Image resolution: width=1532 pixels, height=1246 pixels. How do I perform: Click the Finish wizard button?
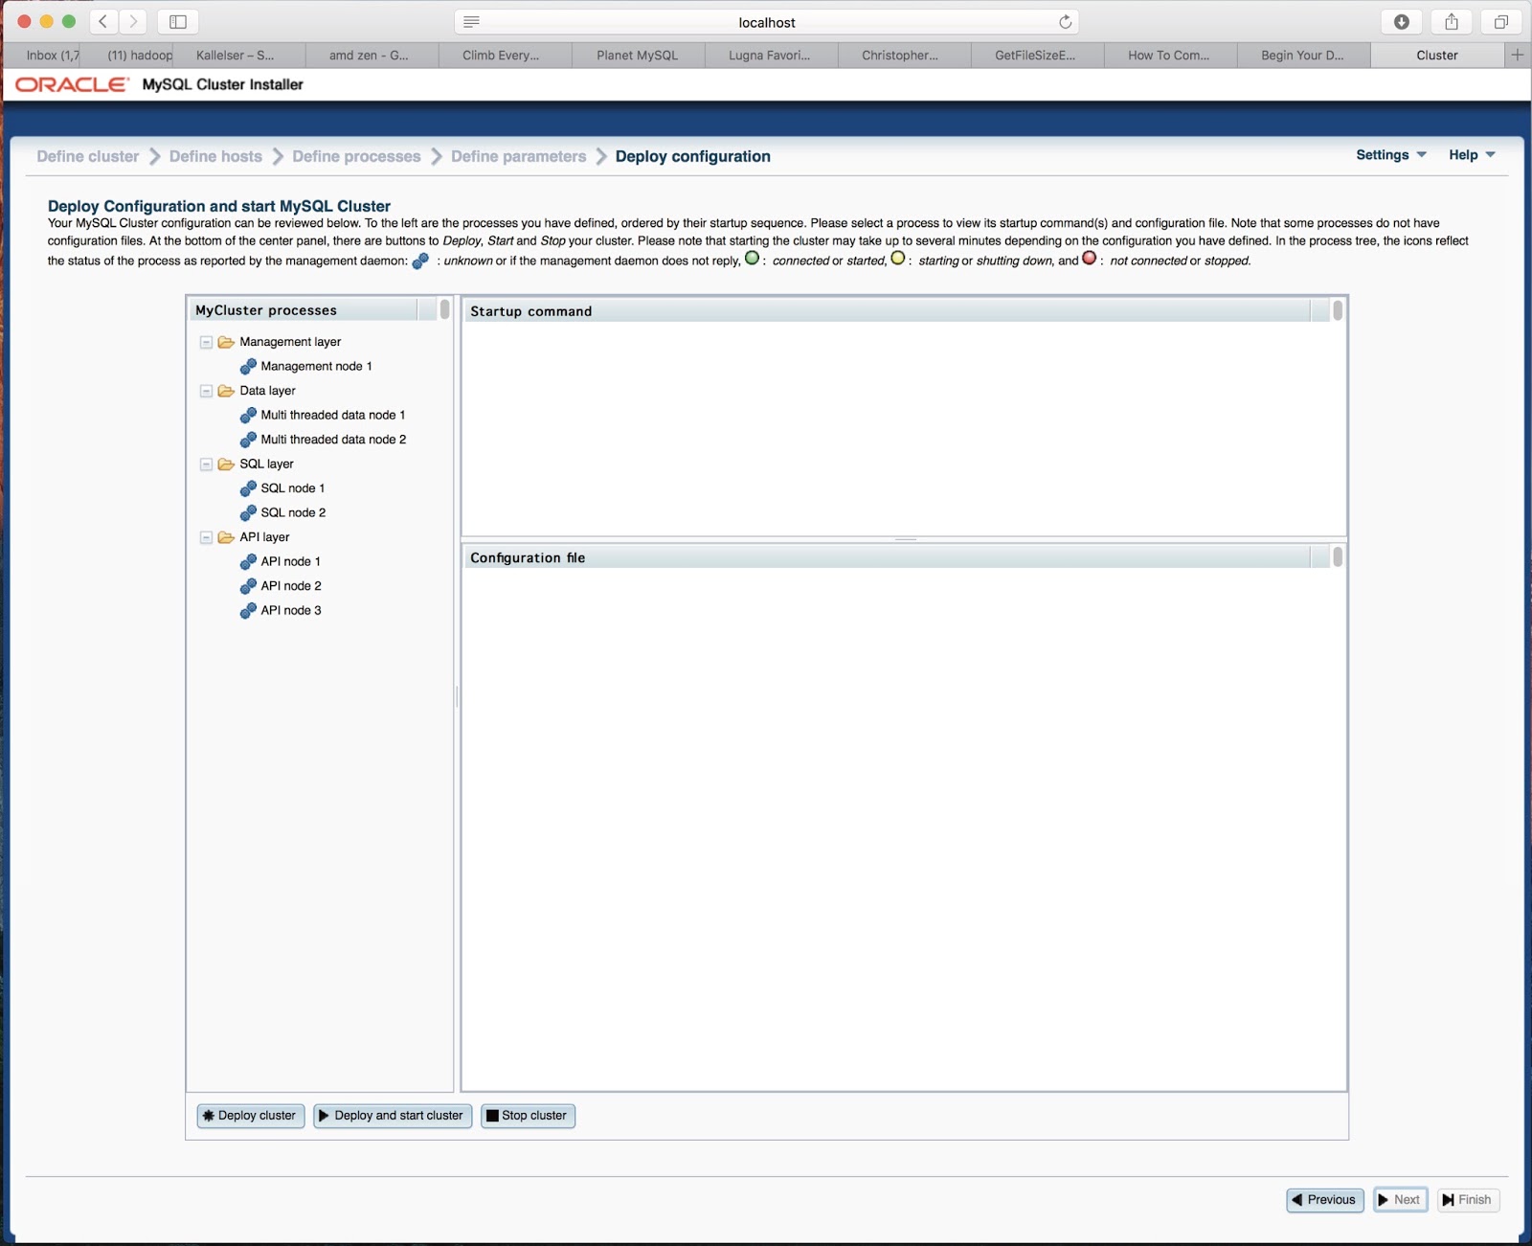point(1469,1200)
